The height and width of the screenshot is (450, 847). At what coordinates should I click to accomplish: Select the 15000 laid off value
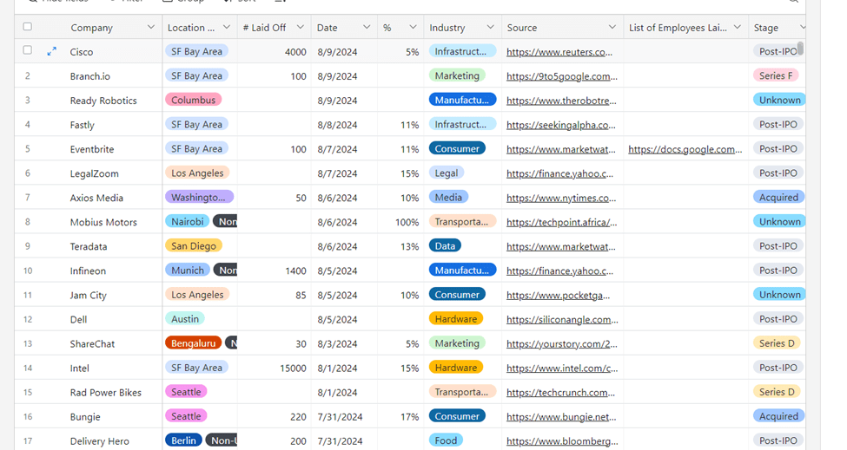pyautogui.click(x=293, y=368)
